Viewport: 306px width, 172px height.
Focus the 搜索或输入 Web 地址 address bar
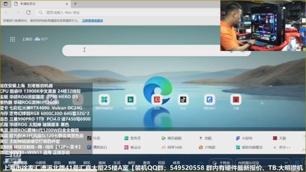pyautogui.click(x=128, y=13)
